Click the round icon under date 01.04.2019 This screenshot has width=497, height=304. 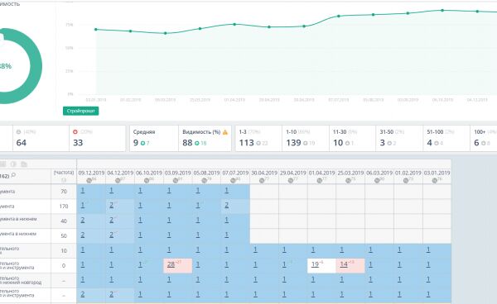320,180
